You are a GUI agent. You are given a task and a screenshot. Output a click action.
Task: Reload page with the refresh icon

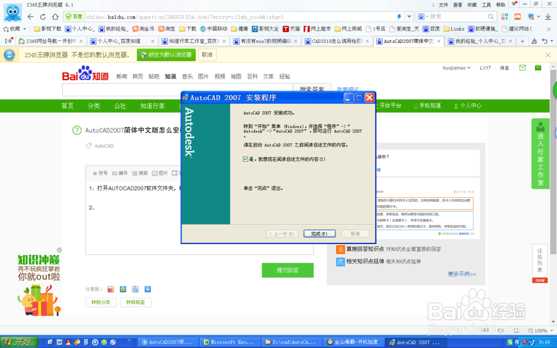click(43, 17)
